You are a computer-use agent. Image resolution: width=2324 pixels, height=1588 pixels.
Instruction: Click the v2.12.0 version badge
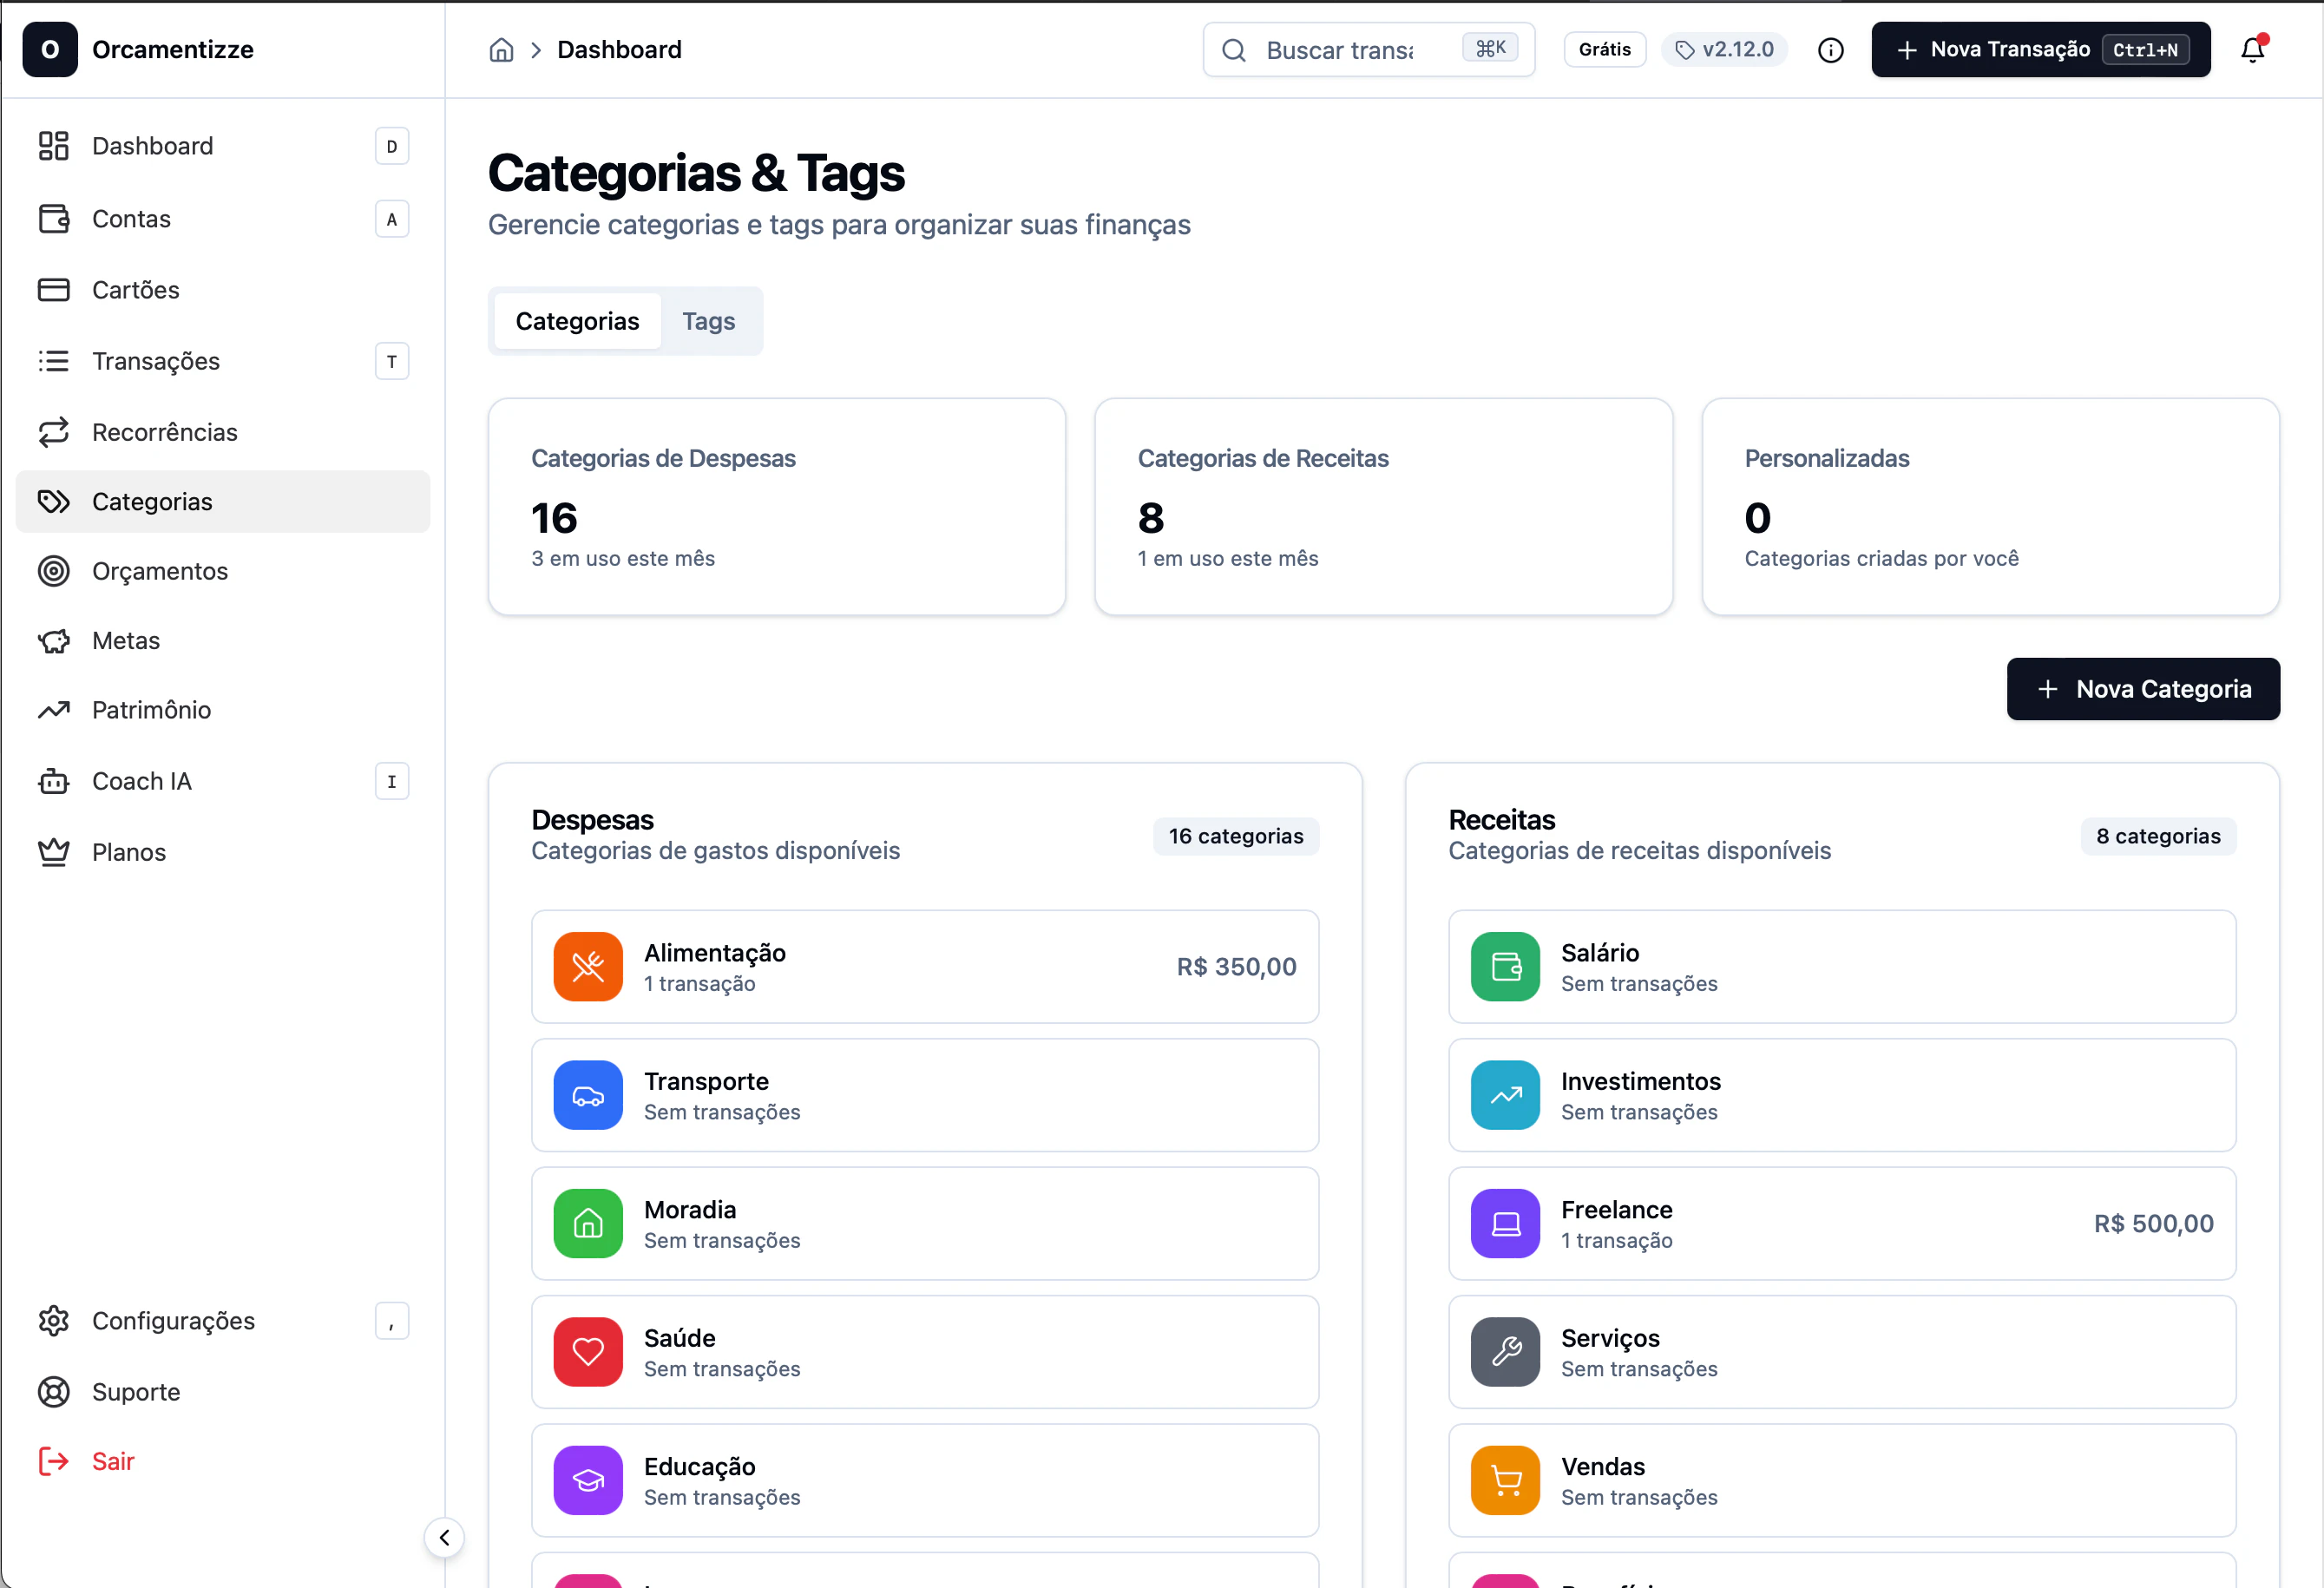(1724, 50)
